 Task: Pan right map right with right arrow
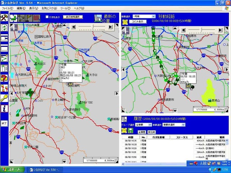click(227, 70)
